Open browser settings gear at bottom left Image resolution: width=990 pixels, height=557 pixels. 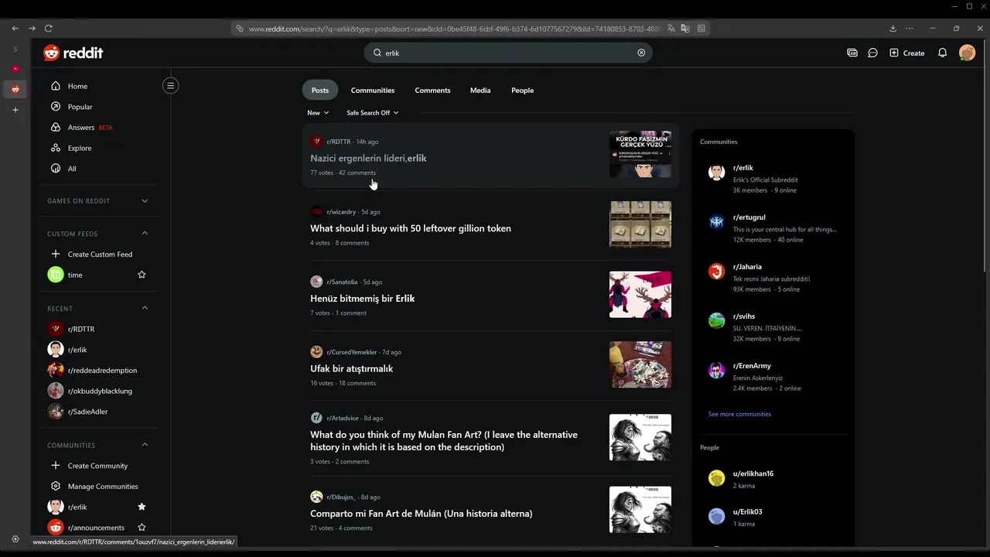coord(15,539)
